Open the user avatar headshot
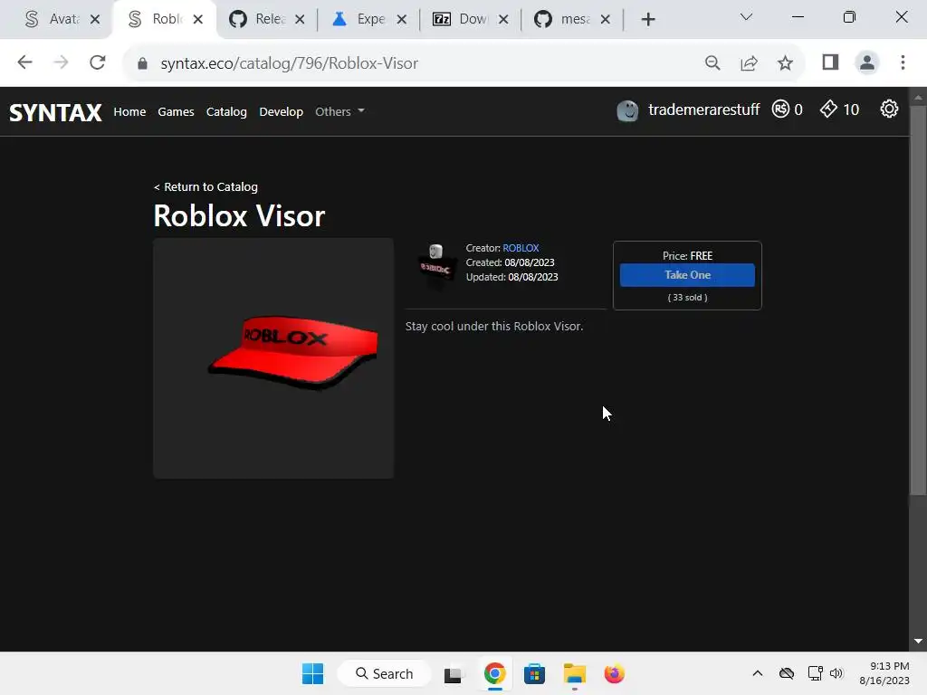 pyautogui.click(x=627, y=109)
